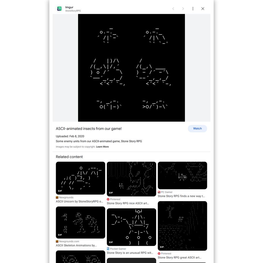Click the 'Images may be subject to copyright.' notice

click(x=76, y=147)
